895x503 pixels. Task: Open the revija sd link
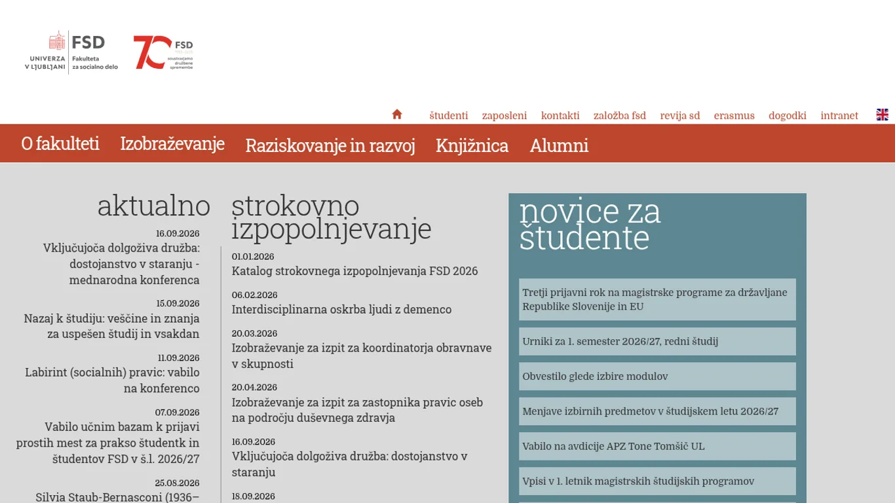point(680,116)
